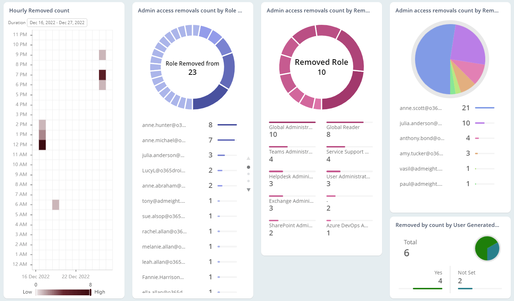Select the second pagination dot in the Role panel
The image size is (514, 301).
249,174
